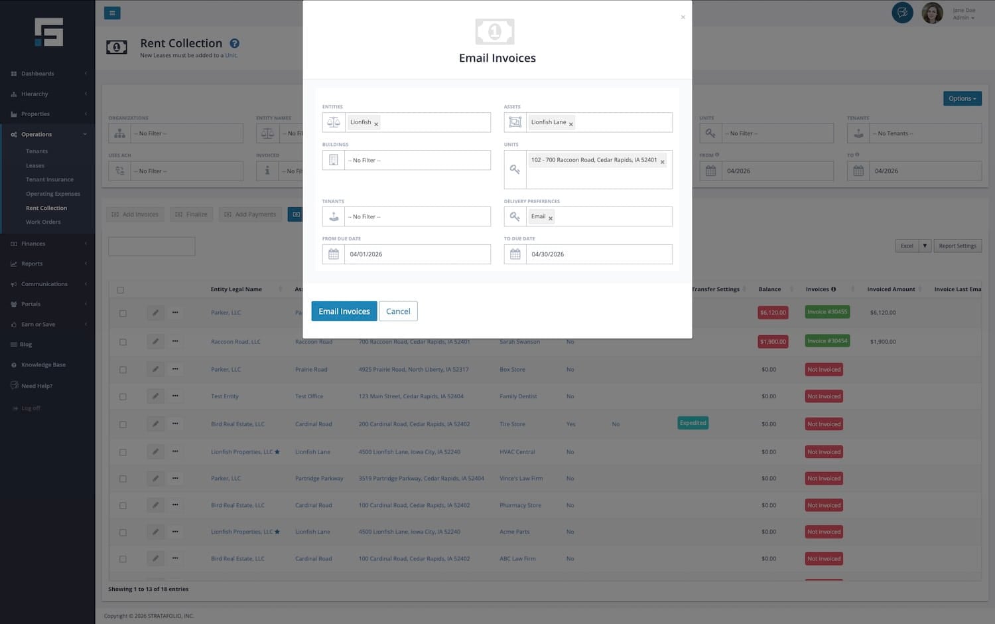Open the To Due Date calendar icon

coord(515,254)
